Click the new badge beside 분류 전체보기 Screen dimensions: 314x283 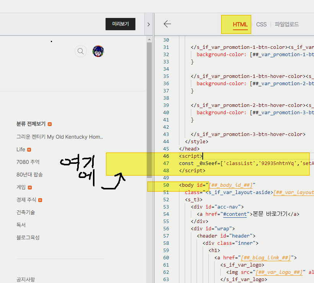point(50,124)
